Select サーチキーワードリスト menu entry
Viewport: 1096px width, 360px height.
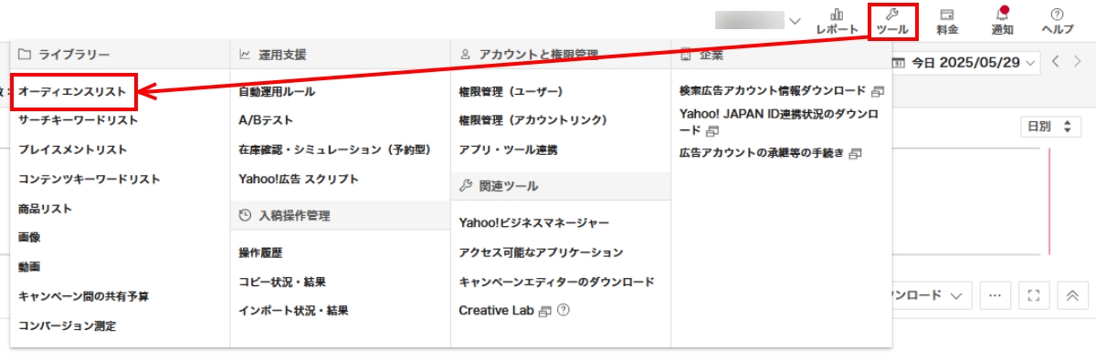pos(79,120)
